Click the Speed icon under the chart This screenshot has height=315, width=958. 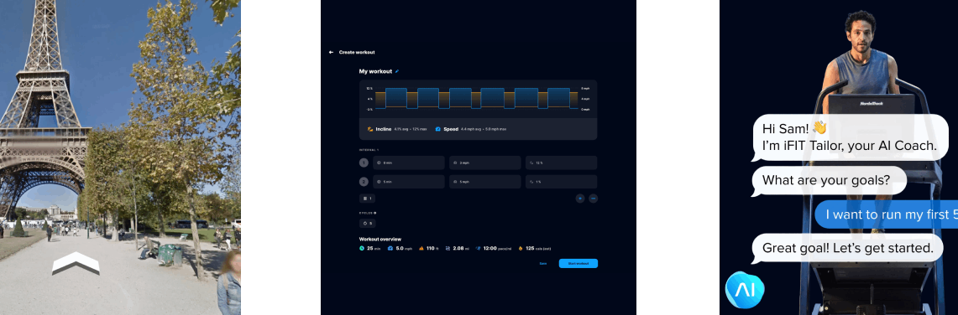click(x=438, y=129)
